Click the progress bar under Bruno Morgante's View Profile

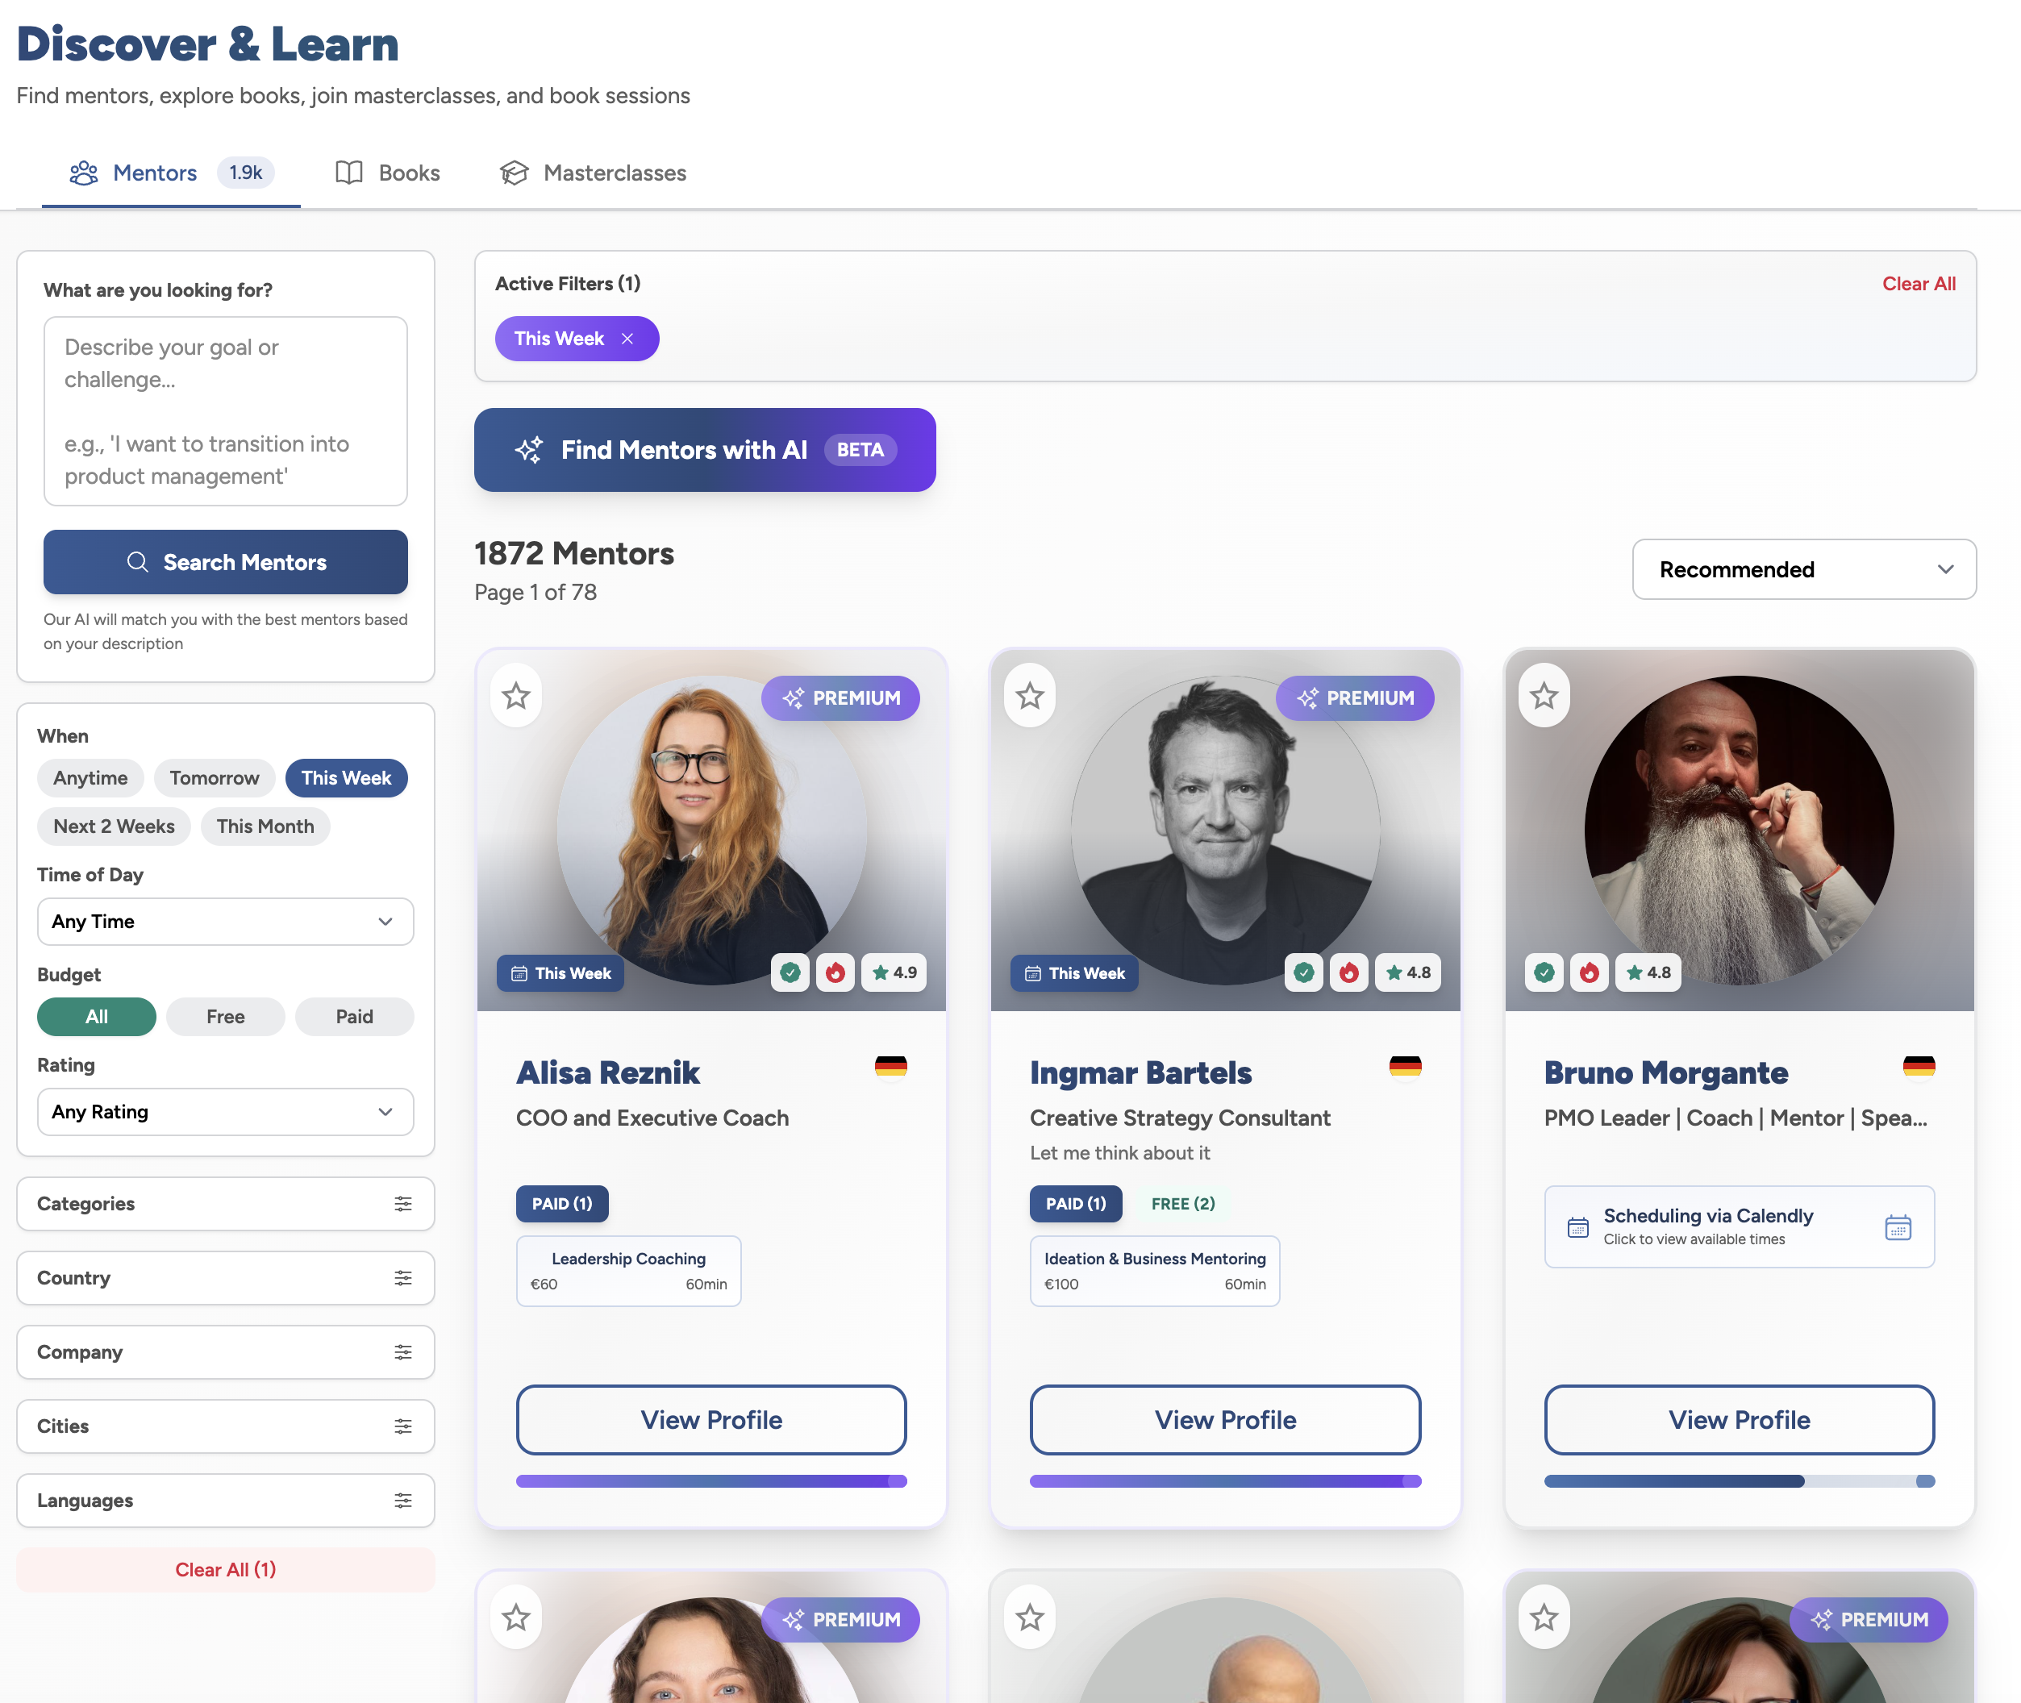point(1739,1481)
